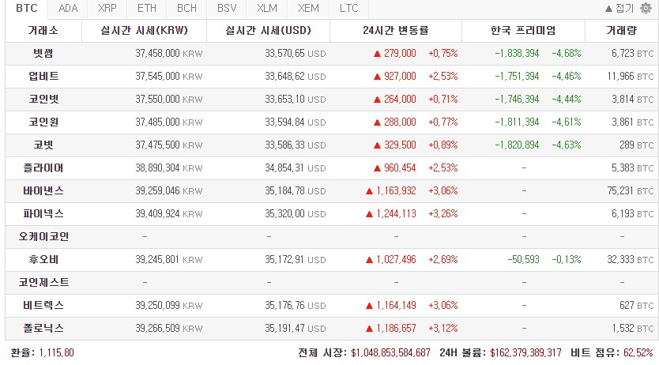Click the +3.12% change for 폴로닉스
This screenshot has width=659, height=365.
[443, 328]
